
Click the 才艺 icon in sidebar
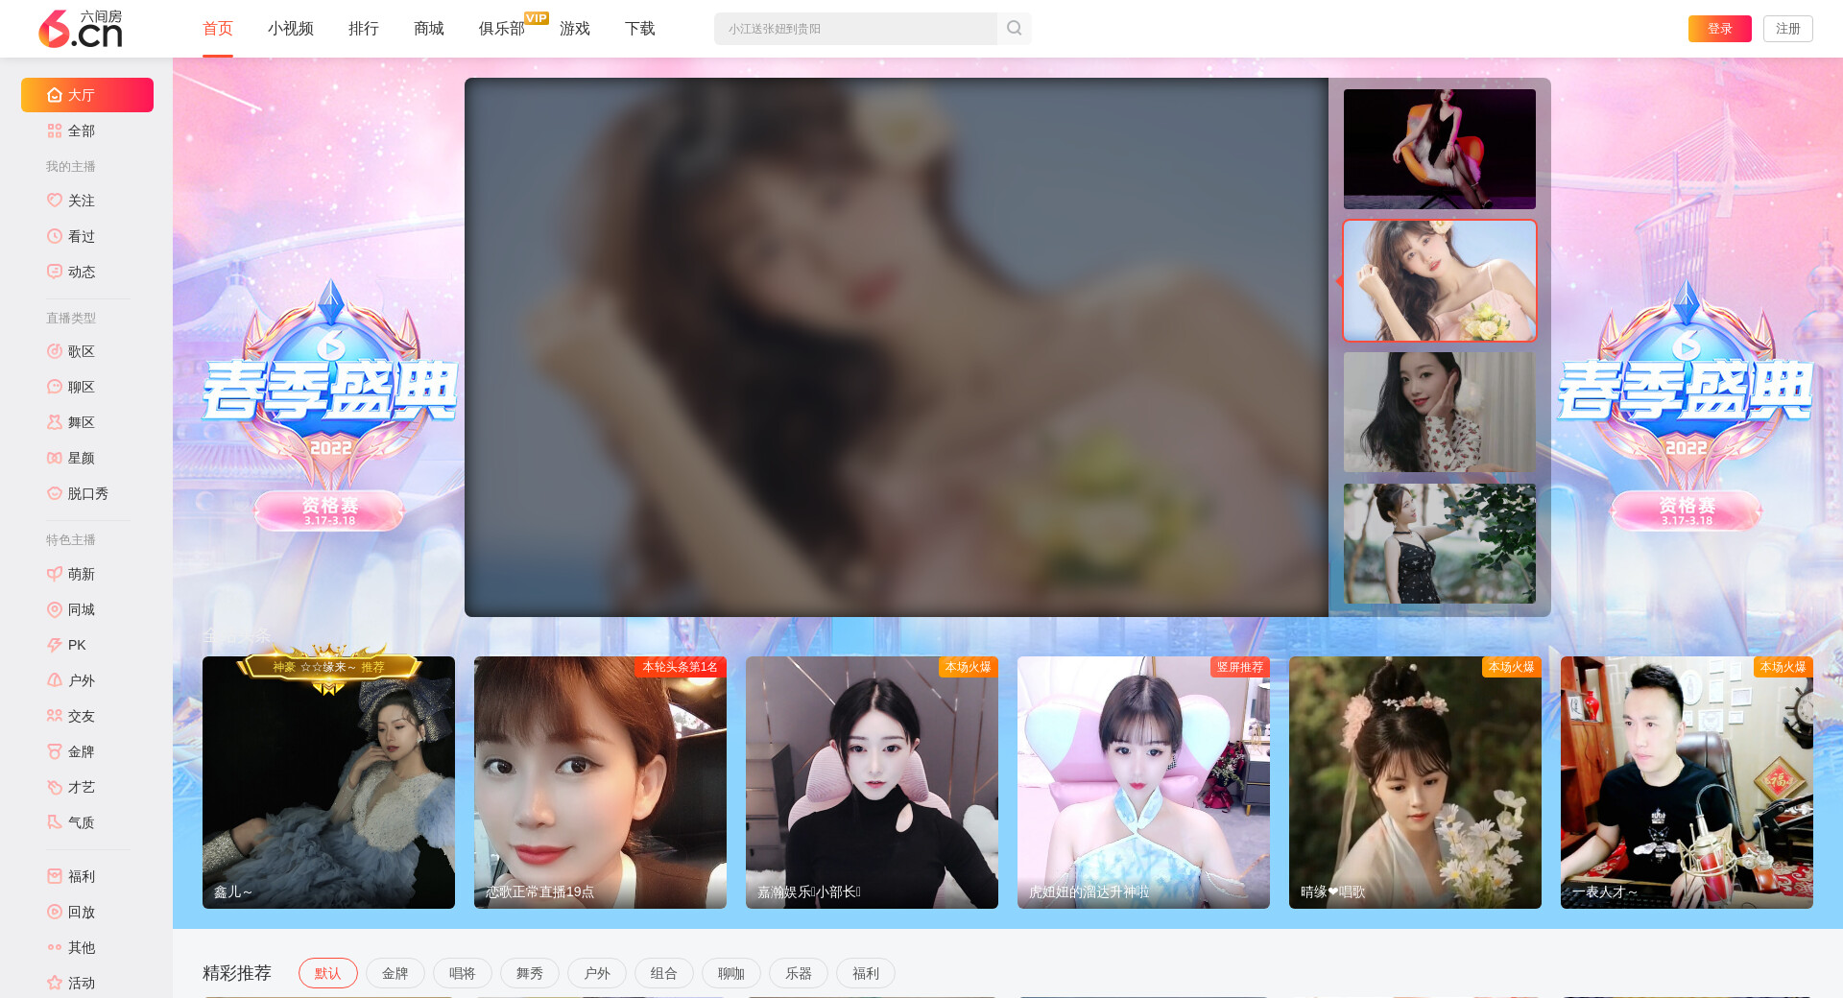55,787
